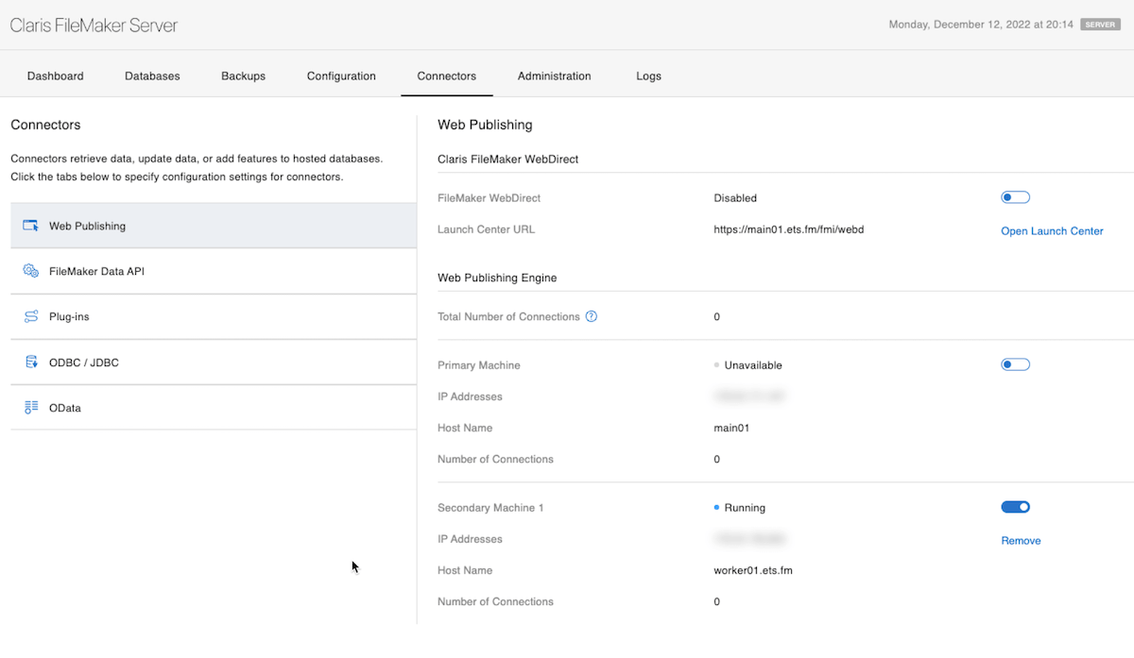Click the Unavailable status of Primary Machine
The width and height of the screenshot is (1134, 658).
753,365
